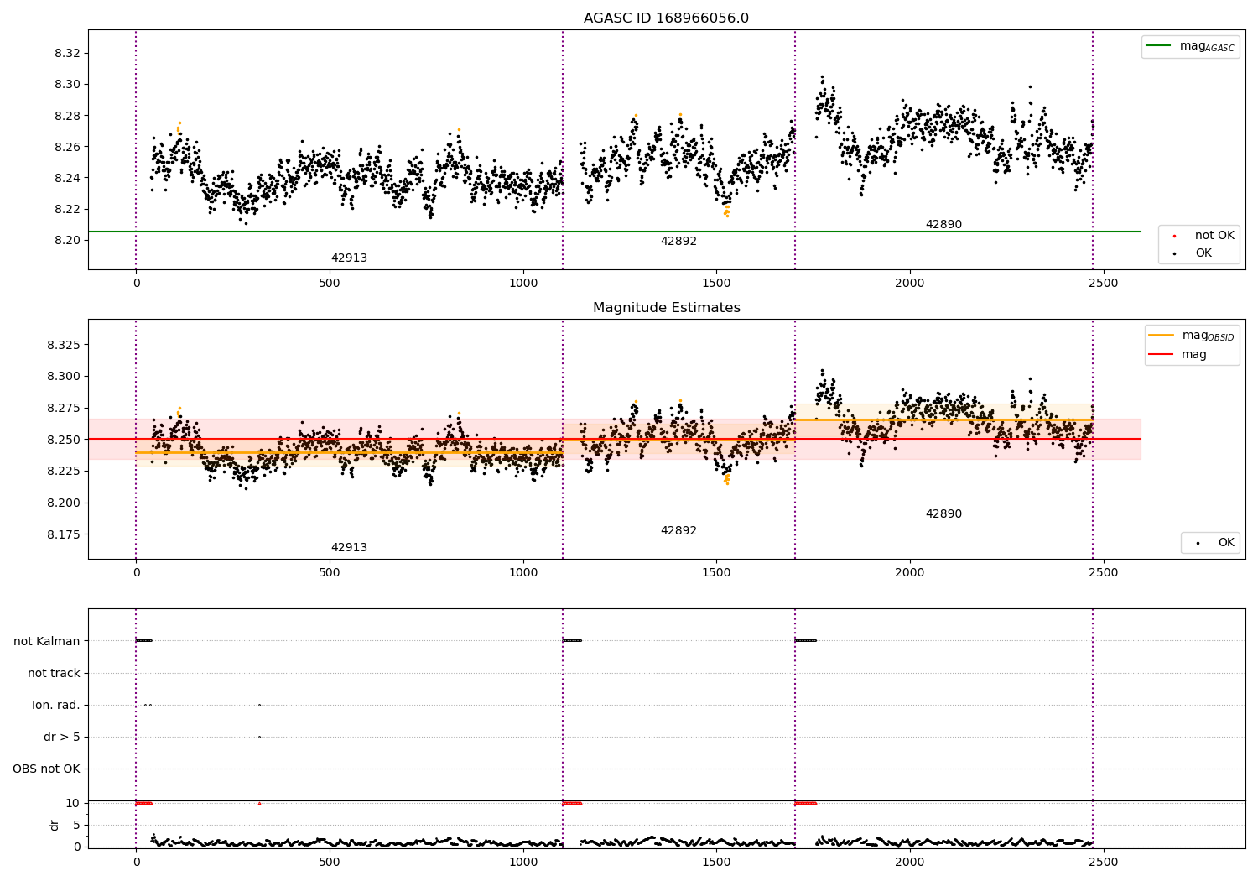Click the 42913 label in the middle plot

349,548
